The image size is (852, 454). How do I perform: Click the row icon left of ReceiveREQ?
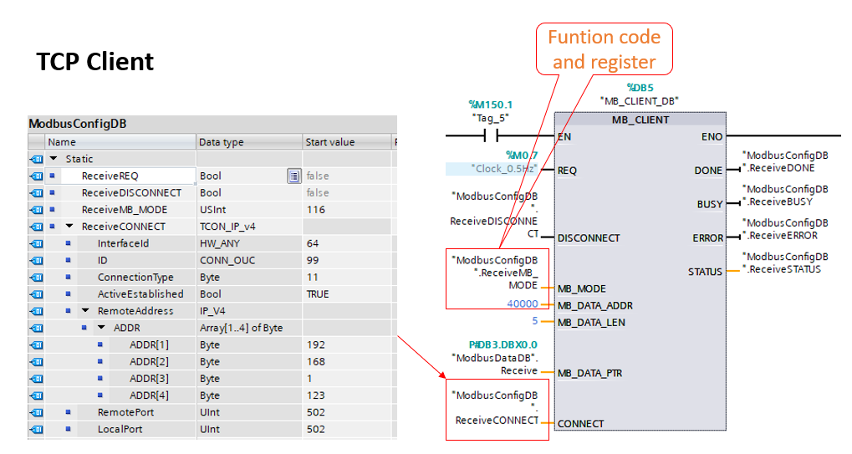tap(36, 176)
